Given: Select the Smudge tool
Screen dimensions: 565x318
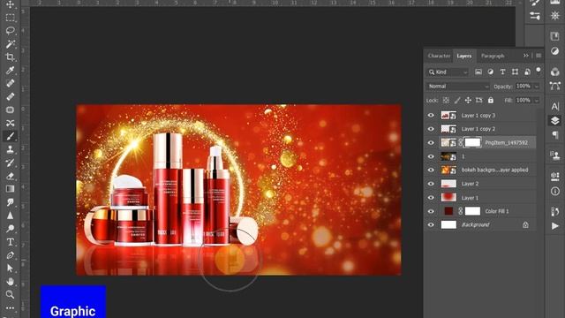Looking at the screenshot, I should [x=10, y=202].
